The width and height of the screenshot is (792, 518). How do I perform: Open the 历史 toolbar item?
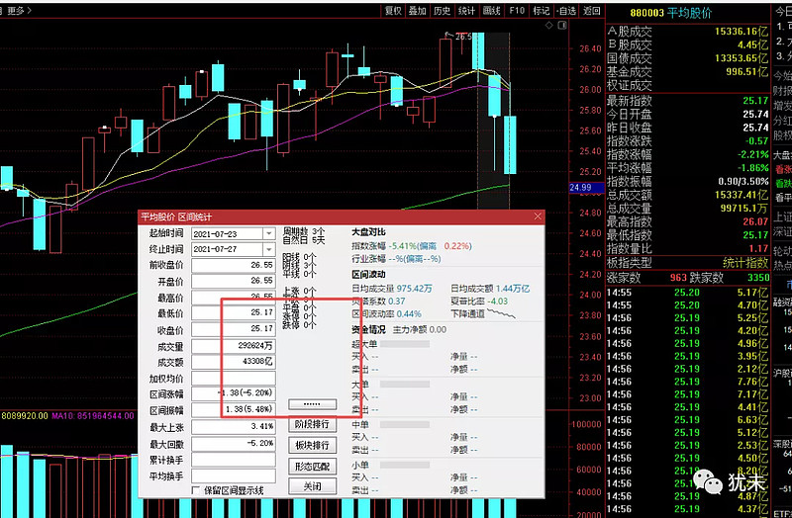442,11
